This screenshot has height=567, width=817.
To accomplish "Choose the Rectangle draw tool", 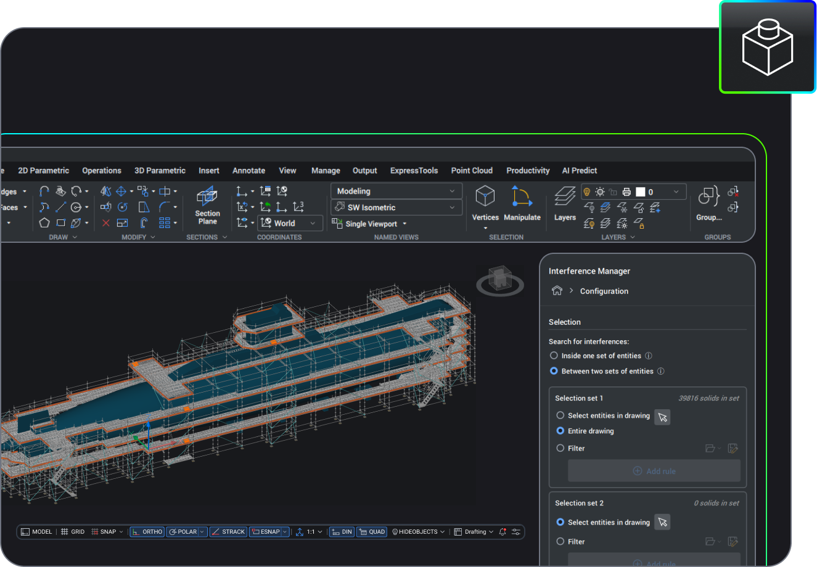I will pos(60,222).
